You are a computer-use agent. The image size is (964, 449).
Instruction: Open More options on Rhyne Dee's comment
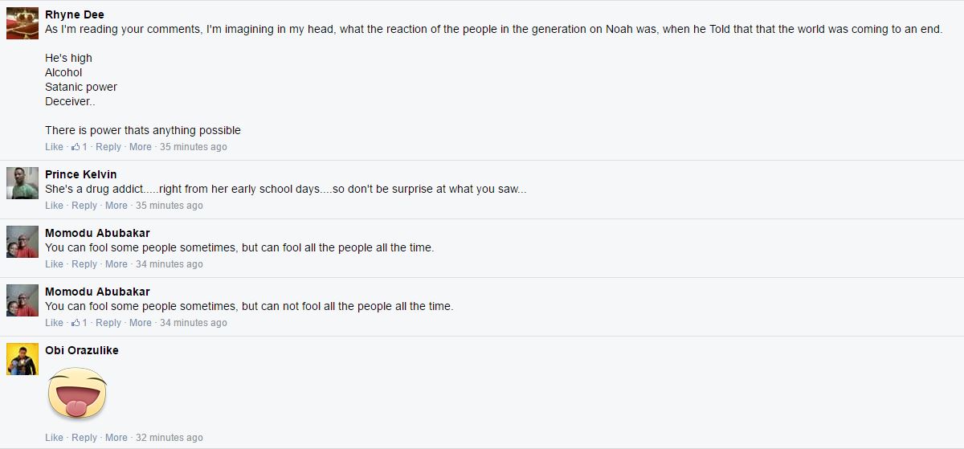click(x=141, y=147)
